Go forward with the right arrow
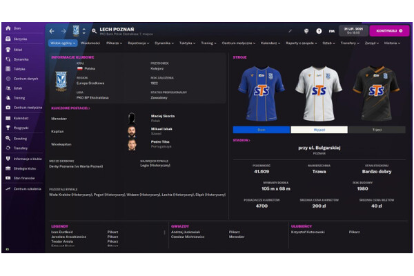Image resolution: width=414 pixels, height=276 pixels. coord(63,31)
